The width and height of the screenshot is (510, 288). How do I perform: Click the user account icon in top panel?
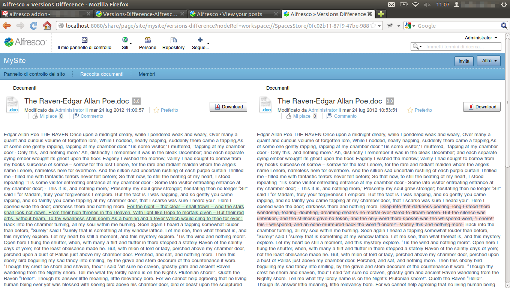(x=456, y=4)
